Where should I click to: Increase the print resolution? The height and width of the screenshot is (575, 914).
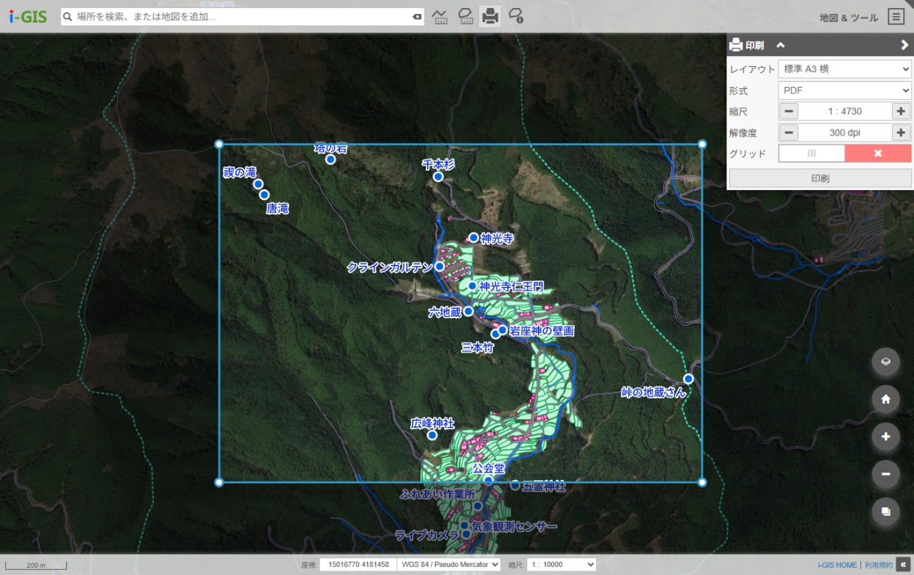coord(901,133)
